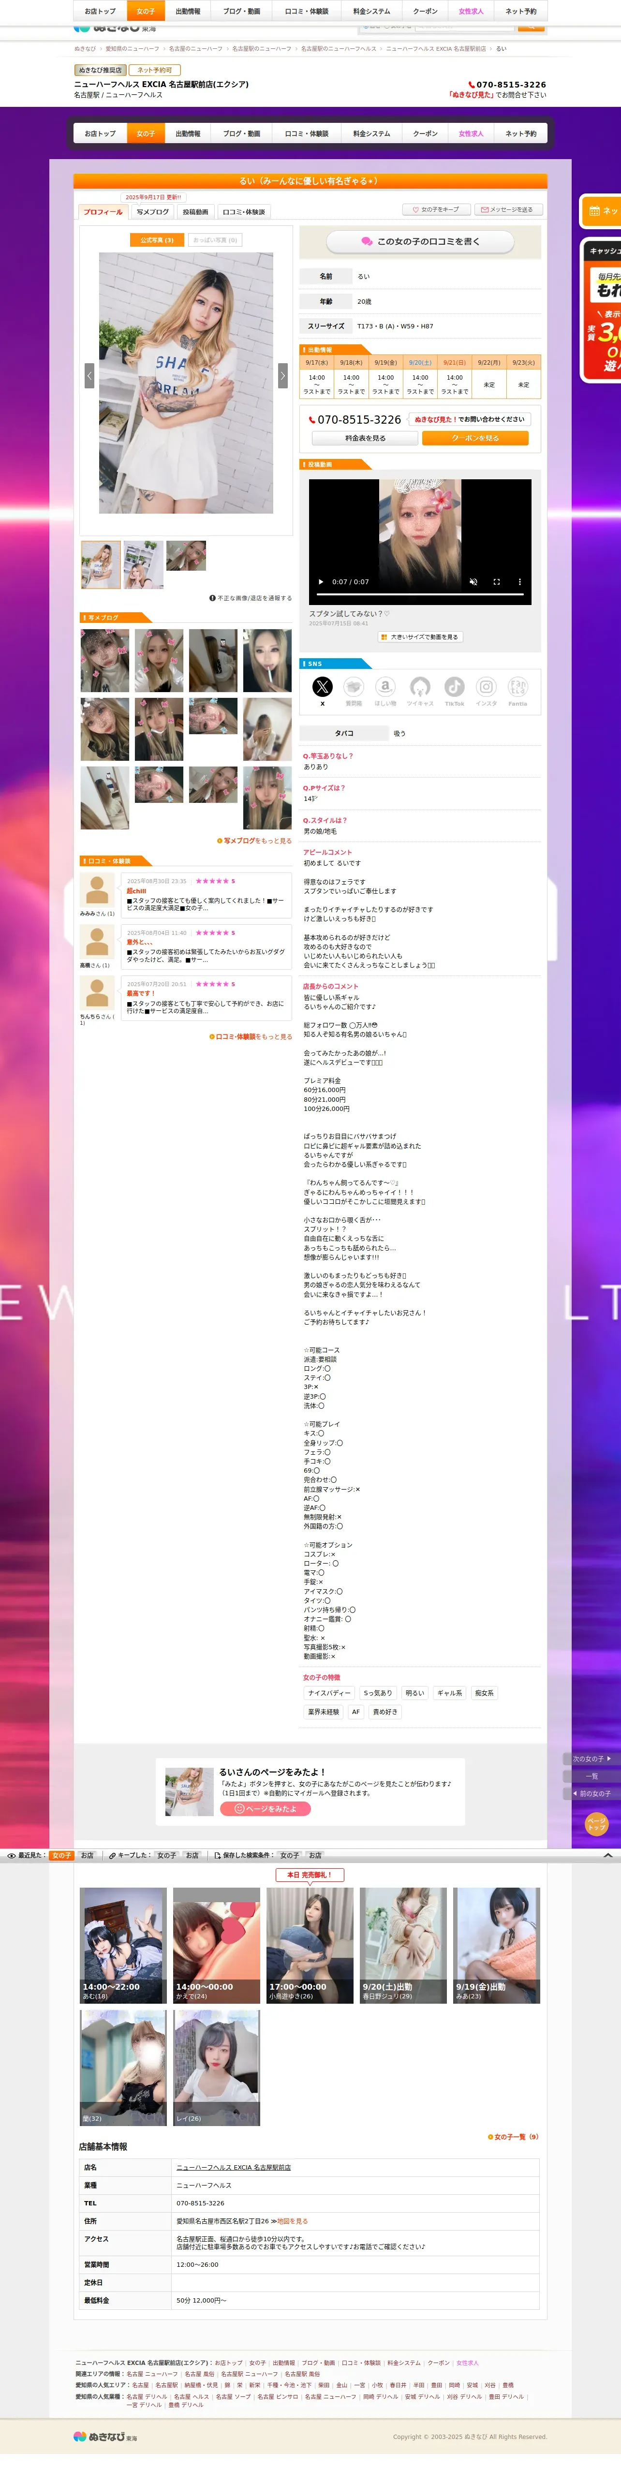Click the round ページトップ button
The height and width of the screenshot is (2468, 621).
pyautogui.click(x=596, y=1823)
